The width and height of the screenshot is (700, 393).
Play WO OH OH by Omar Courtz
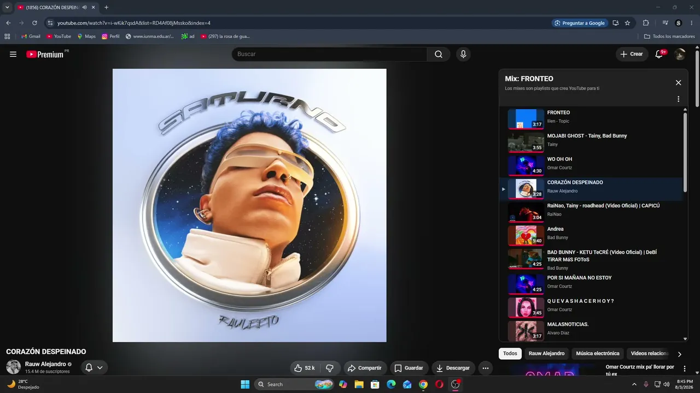pos(591,165)
